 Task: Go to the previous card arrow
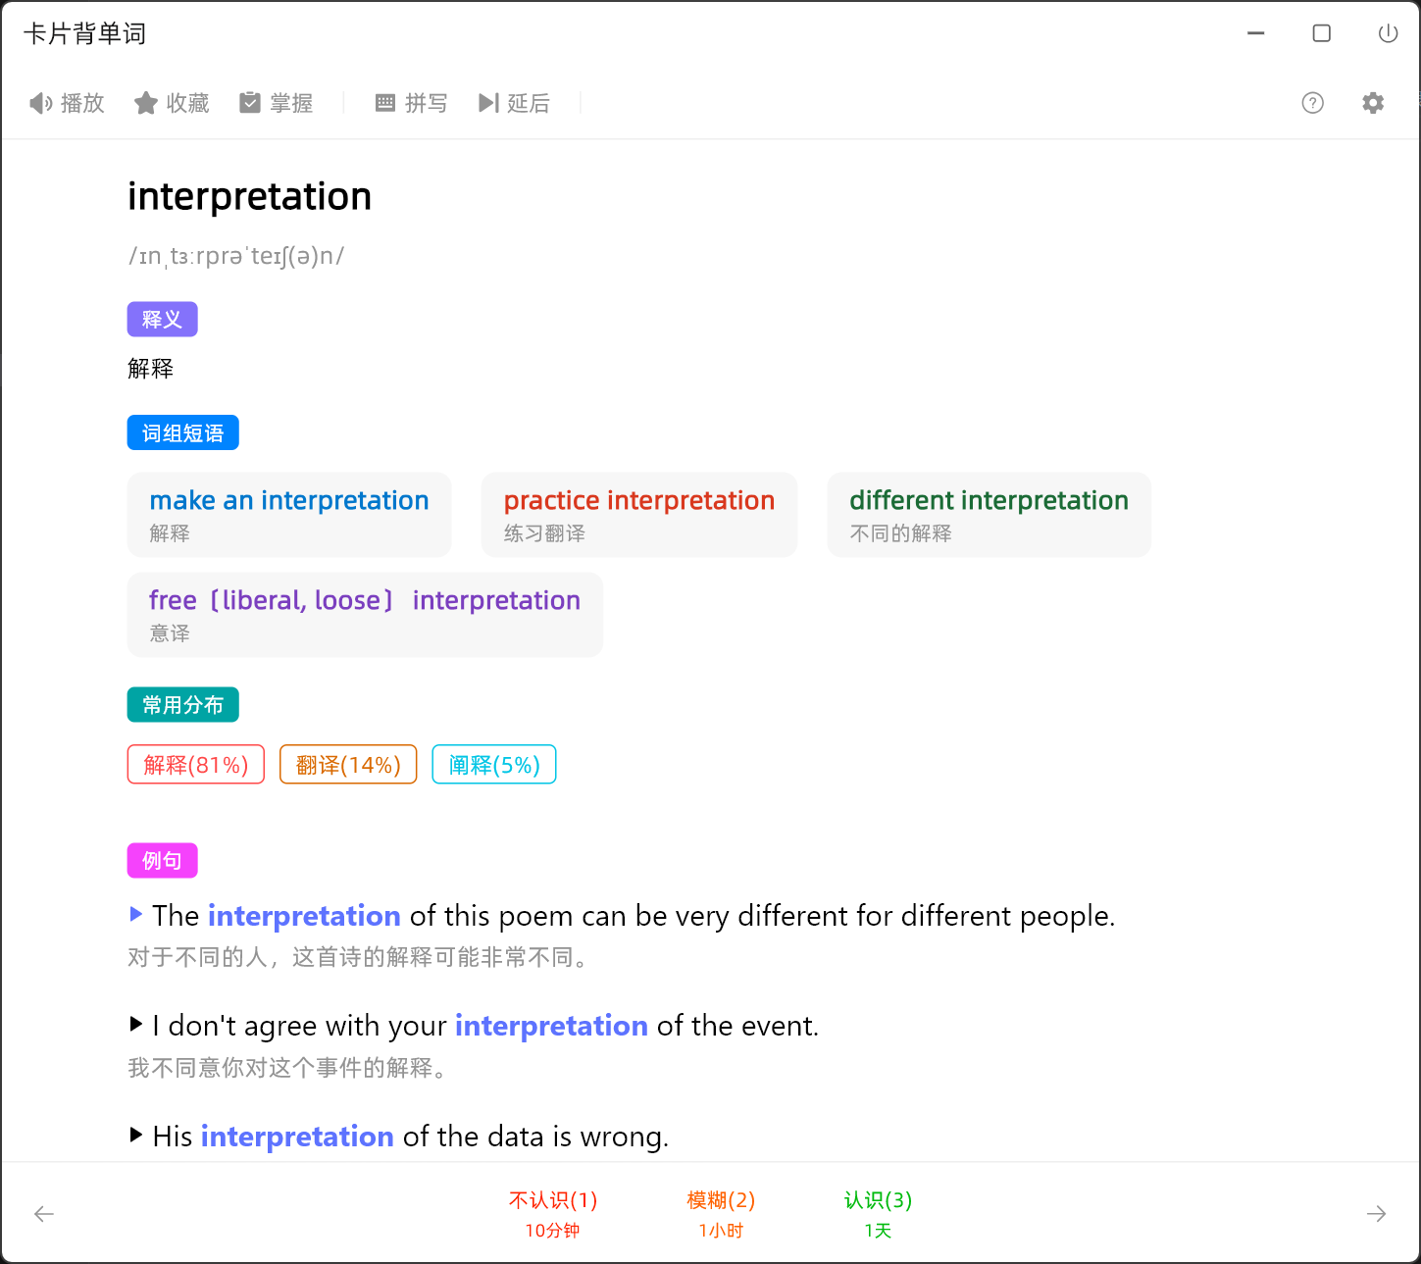44,1214
